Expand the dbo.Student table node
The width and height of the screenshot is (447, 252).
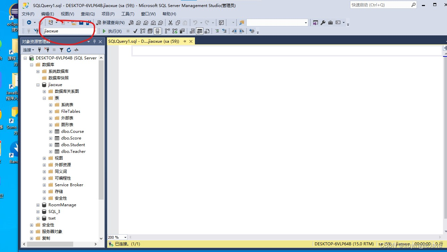[50, 145]
